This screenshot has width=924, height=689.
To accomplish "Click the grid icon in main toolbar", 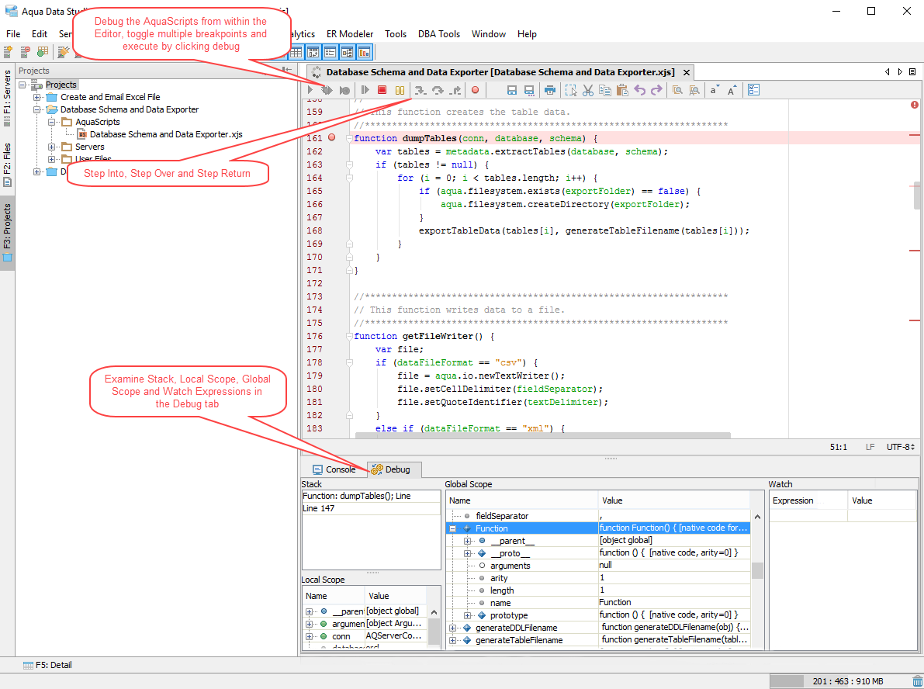I will click(296, 53).
